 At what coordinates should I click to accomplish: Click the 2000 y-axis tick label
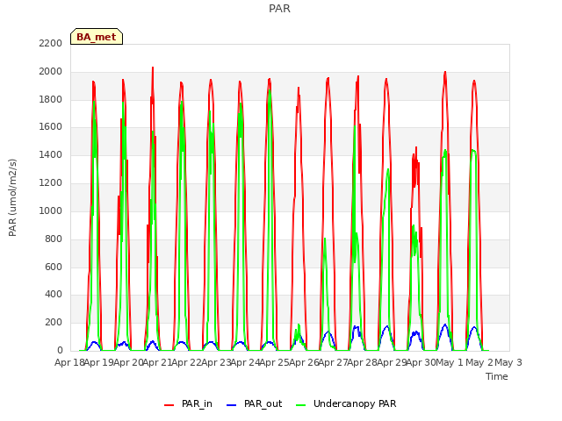(x=51, y=72)
